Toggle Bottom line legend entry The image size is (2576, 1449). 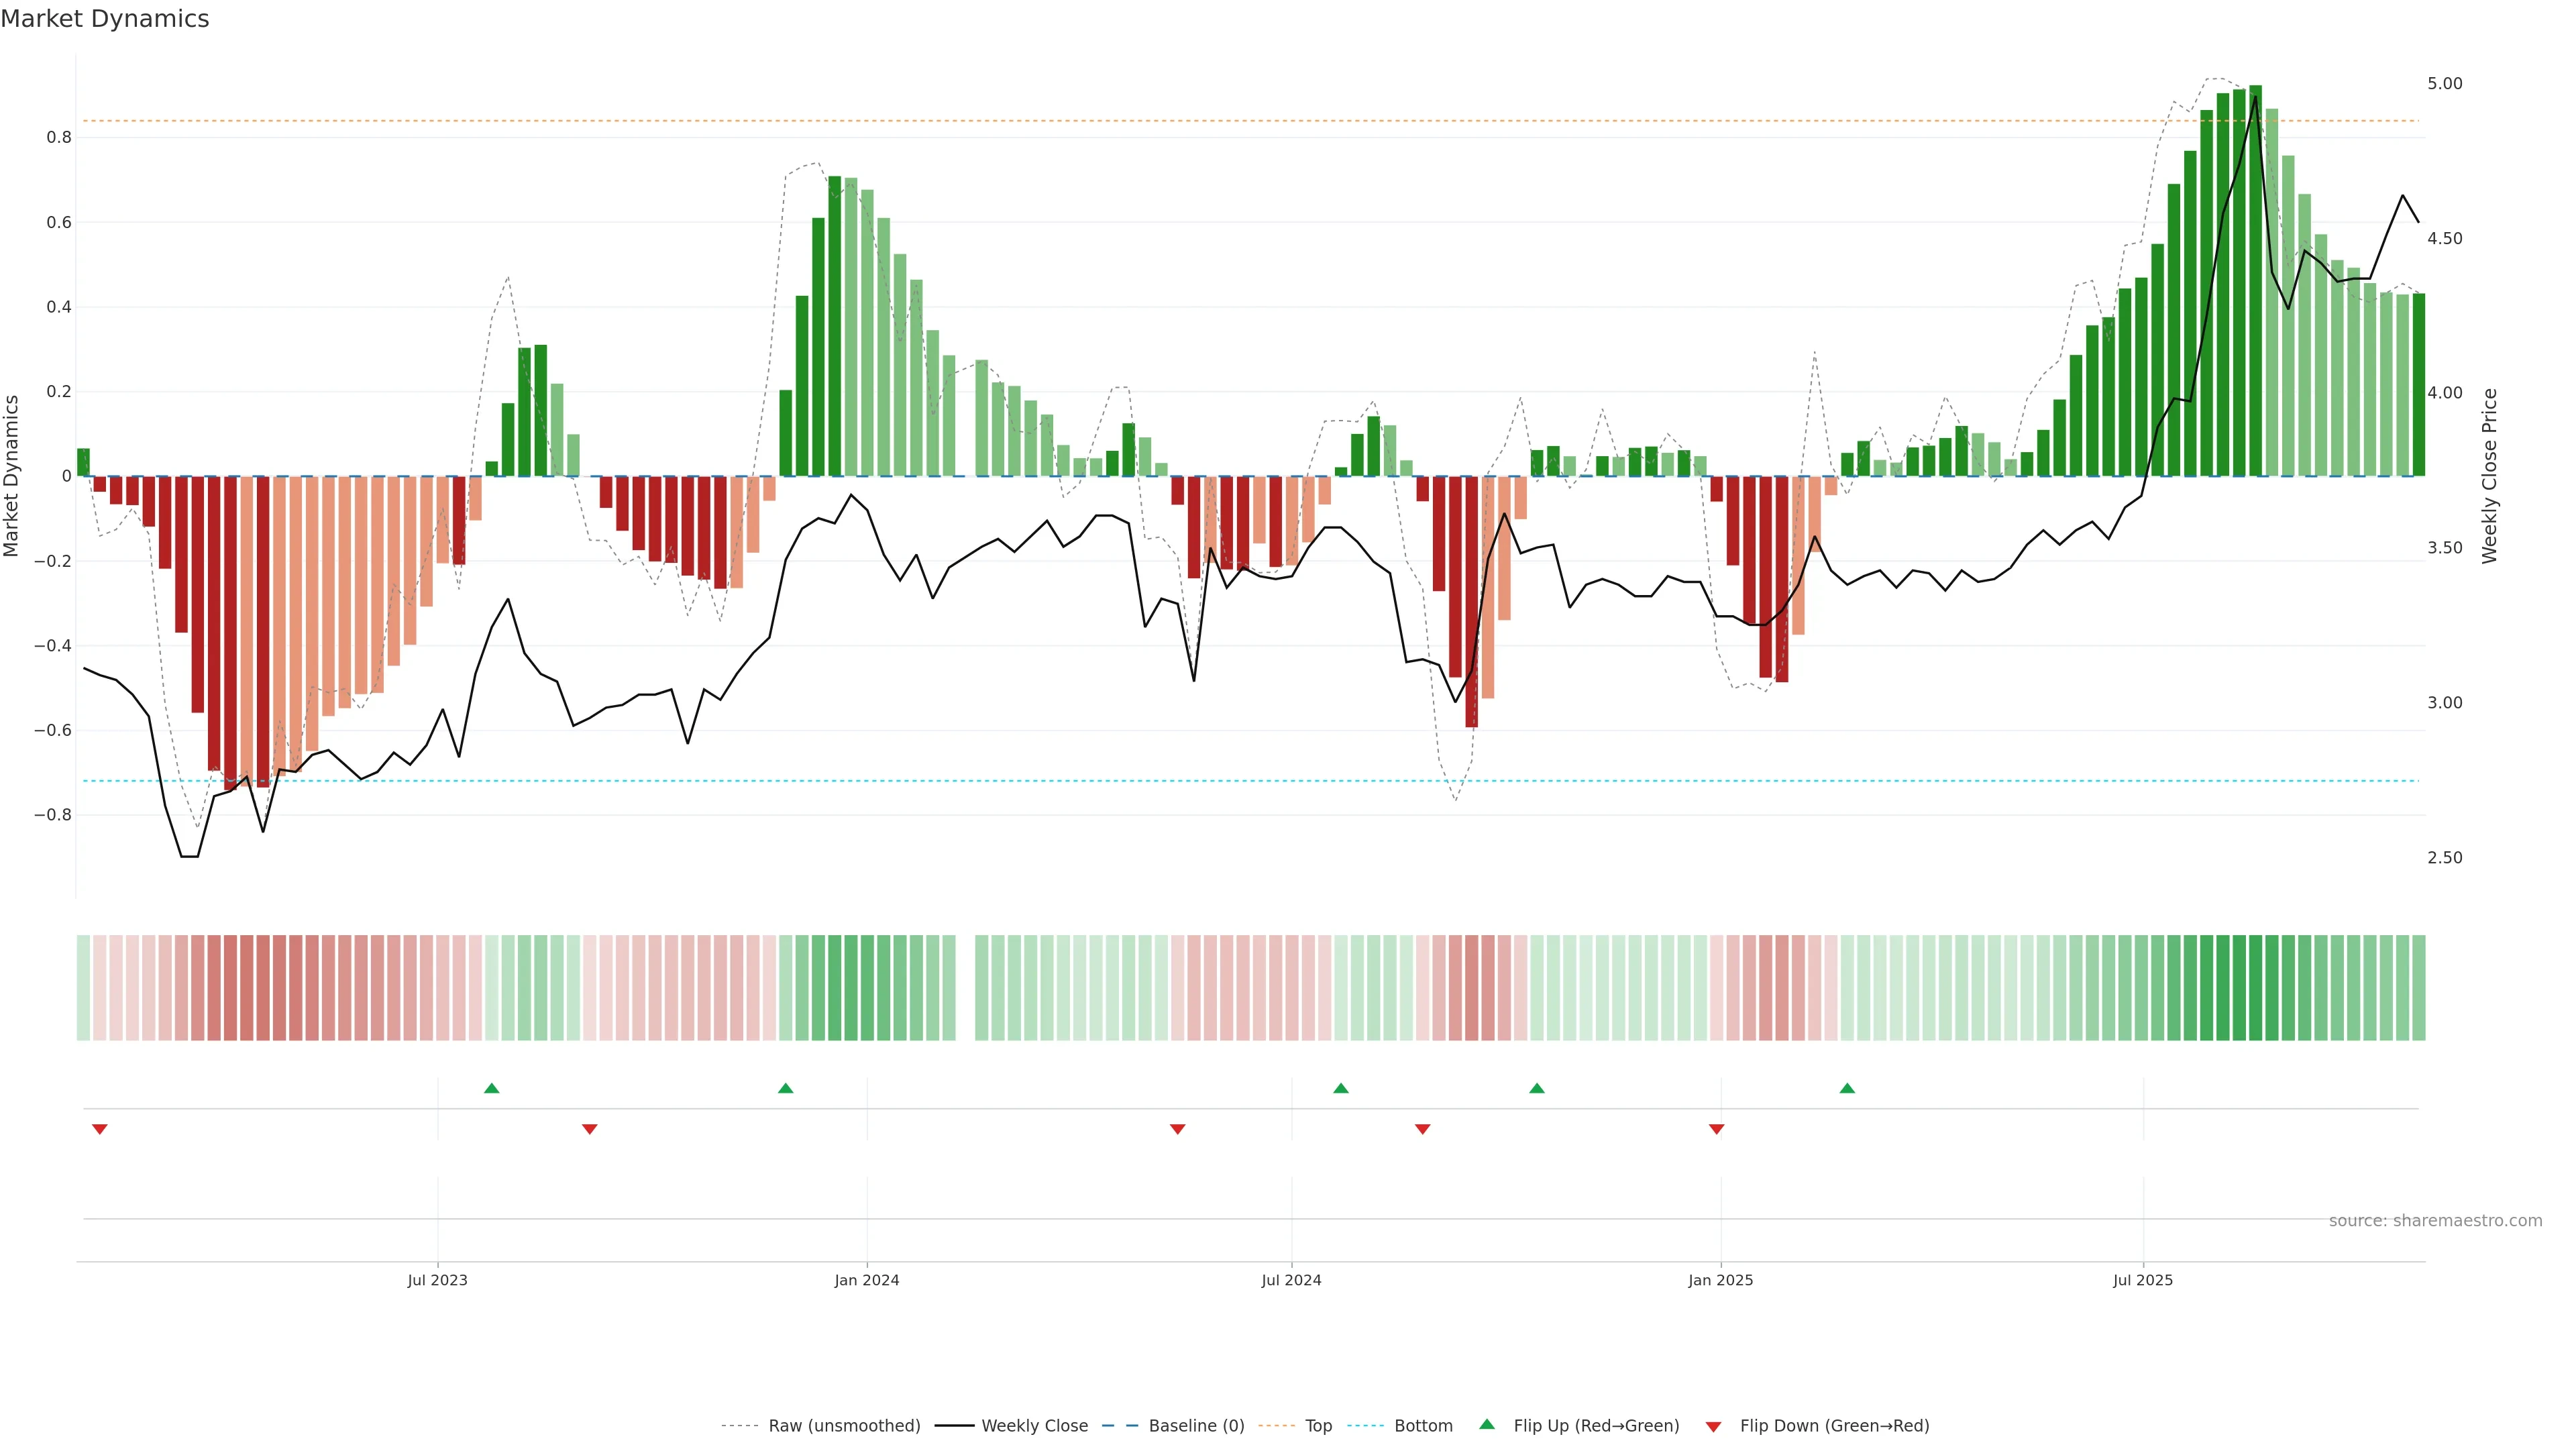1423,1426
